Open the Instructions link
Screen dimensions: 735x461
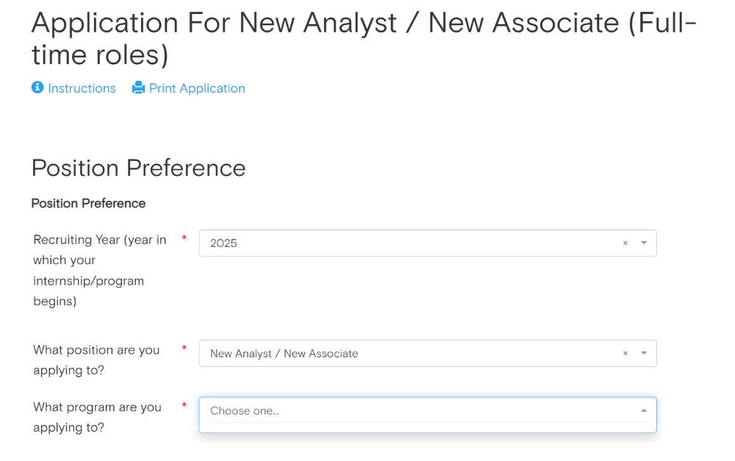point(82,87)
